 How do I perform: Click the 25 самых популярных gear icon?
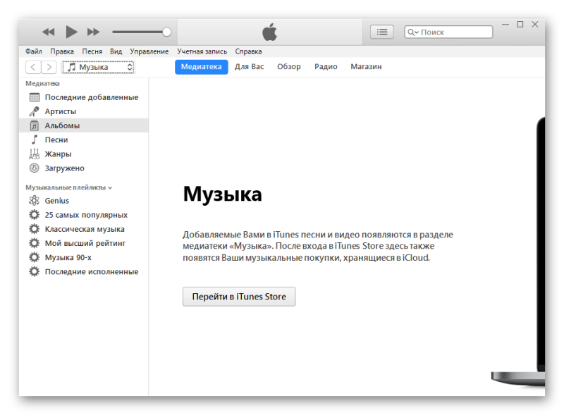click(x=34, y=215)
